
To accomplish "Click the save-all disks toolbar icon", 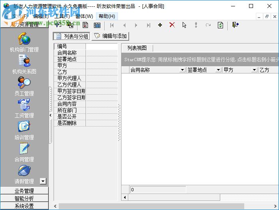I will tap(70, 25).
